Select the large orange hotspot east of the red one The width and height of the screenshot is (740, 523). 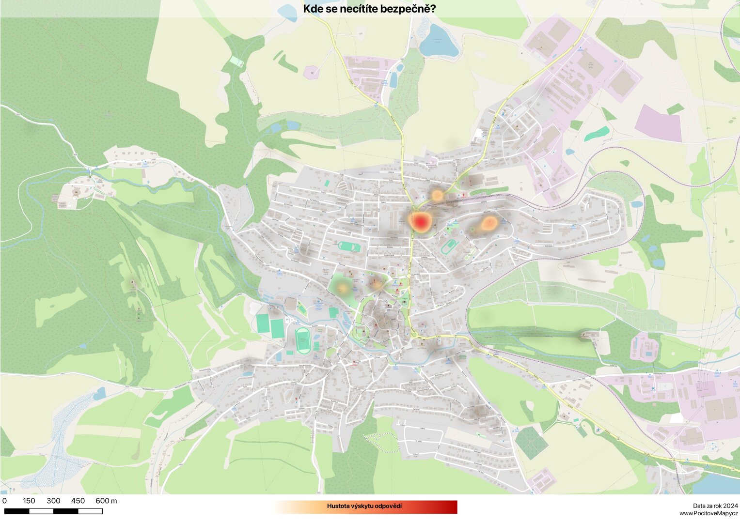coord(488,223)
